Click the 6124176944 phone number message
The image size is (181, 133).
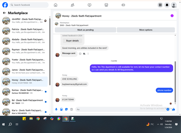pos(68,99)
